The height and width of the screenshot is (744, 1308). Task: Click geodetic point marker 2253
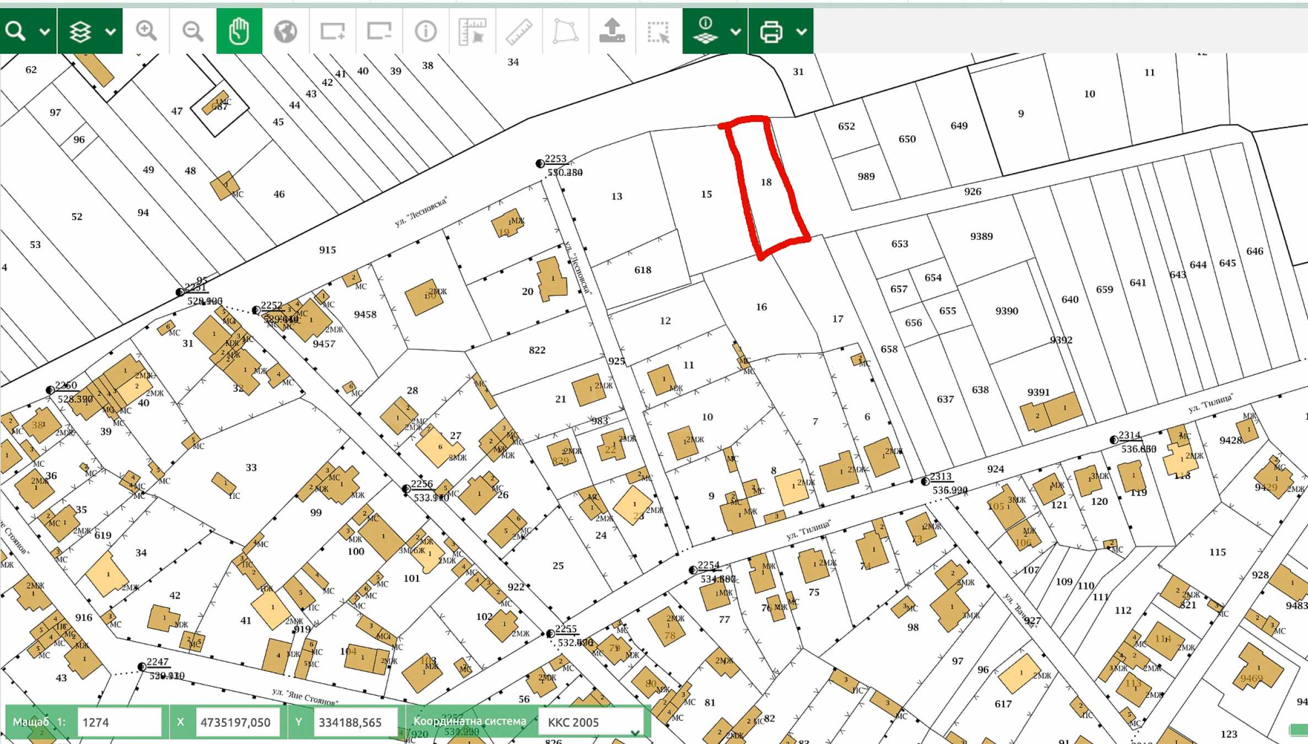coord(540,164)
